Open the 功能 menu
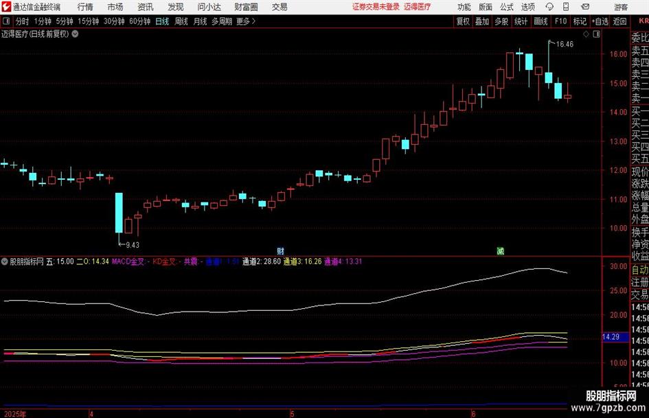This screenshot has height=418, width=649. 464,7
